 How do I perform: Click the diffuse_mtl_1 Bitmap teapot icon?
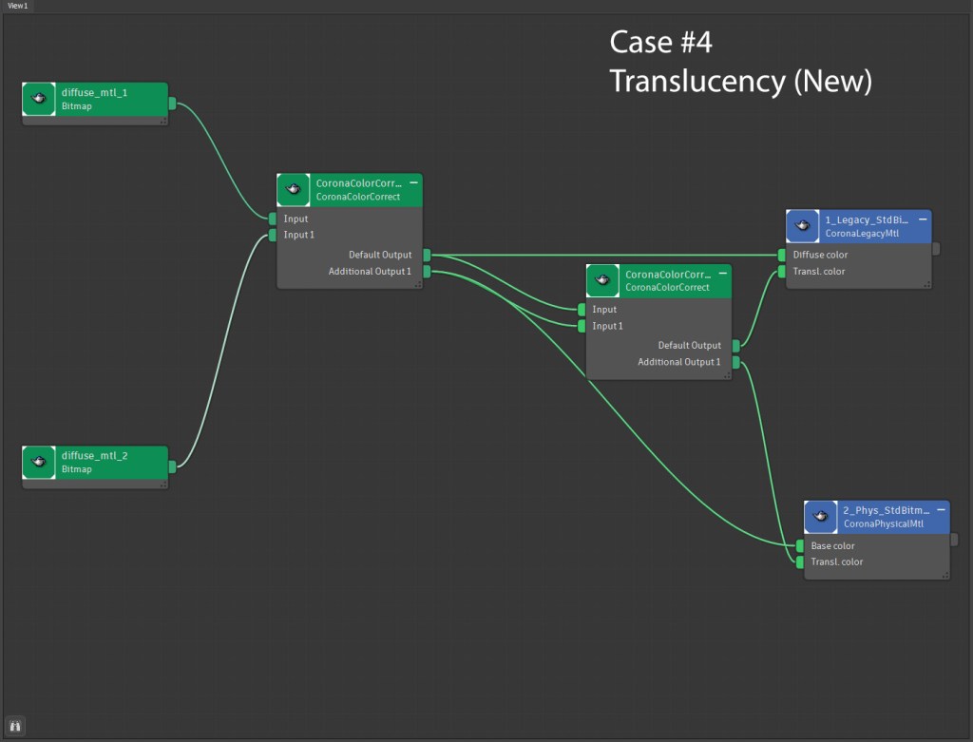39,99
